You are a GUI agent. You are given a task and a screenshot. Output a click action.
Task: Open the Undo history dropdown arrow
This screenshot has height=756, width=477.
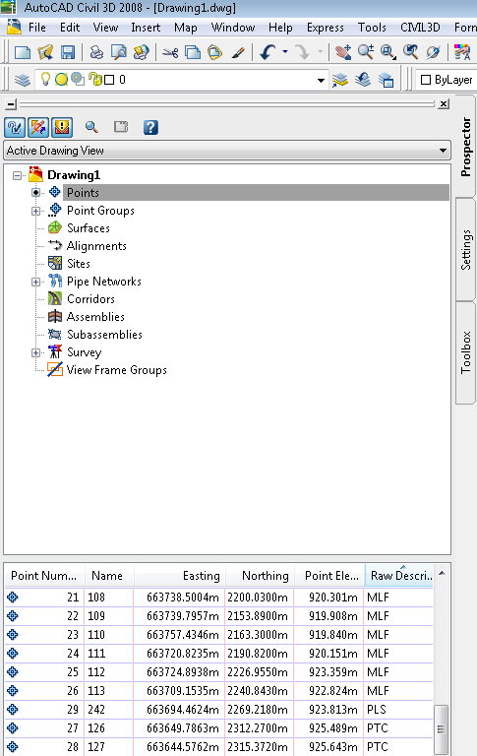(x=285, y=51)
